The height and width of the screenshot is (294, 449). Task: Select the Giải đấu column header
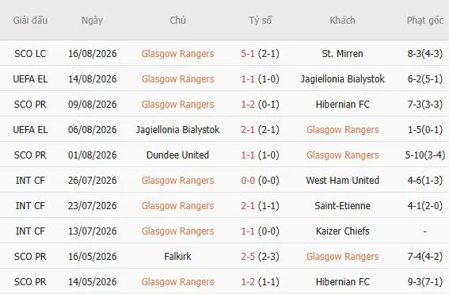[x=30, y=21]
